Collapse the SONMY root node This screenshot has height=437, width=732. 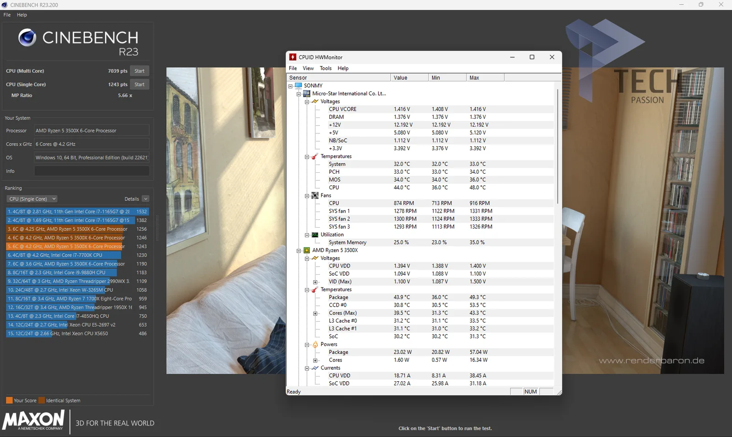[291, 86]
